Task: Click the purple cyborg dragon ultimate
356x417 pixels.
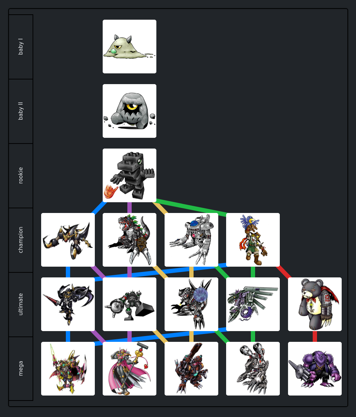Action: [253, 304]
